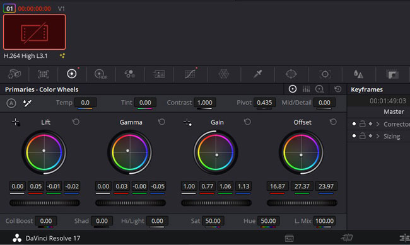Reset the Lift wheel
Screen dimensions: 410x245
[x=76, y=122]
